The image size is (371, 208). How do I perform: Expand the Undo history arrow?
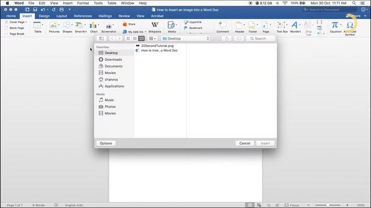pos(48,10)
